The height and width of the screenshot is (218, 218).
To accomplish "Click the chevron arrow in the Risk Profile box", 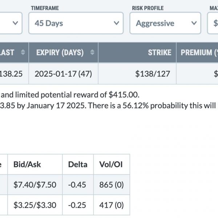I will pyautogui.click(x=194, y=23).
